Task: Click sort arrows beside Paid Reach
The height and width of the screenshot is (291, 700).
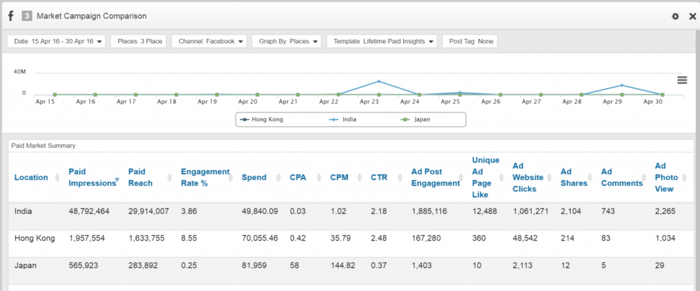Action: coord(170,178)
